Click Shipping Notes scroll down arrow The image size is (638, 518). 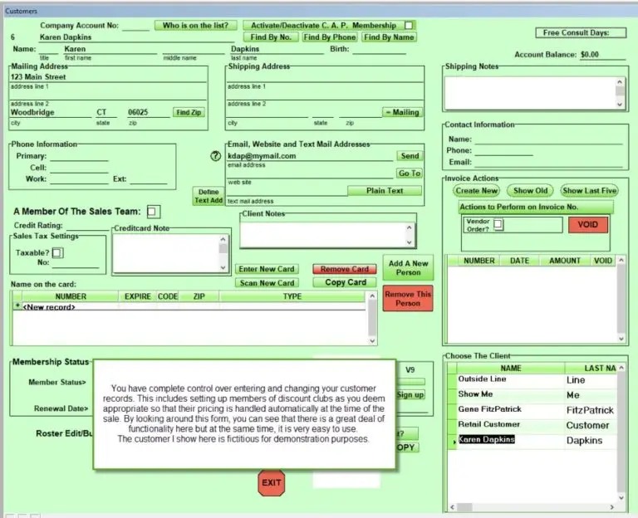(x=620, y=104)
